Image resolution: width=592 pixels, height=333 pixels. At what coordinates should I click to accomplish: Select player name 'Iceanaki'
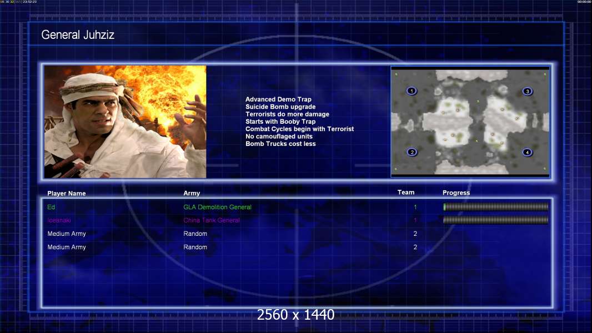[x=59, y=220]
